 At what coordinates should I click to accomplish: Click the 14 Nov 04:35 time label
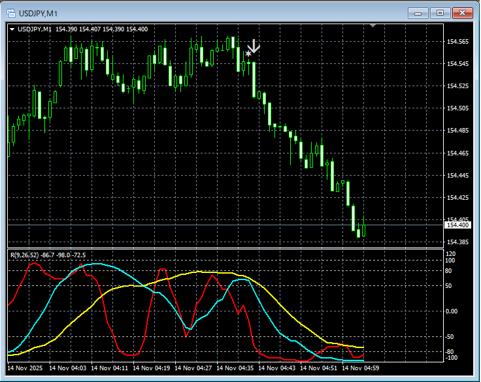(237, 368)
